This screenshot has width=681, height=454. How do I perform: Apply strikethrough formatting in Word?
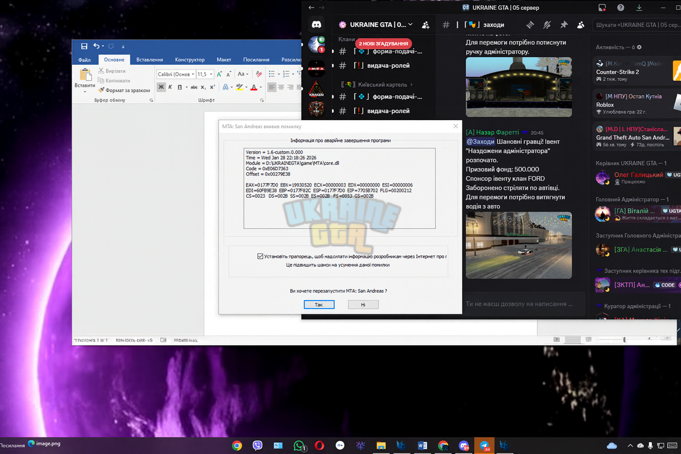click(194, 87)
